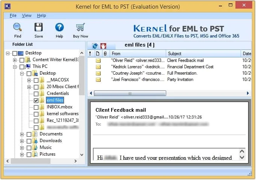Click the Save floppy disk icon
Screen dimensions: 256x180
pyautogui.click(x=39, y=27)
